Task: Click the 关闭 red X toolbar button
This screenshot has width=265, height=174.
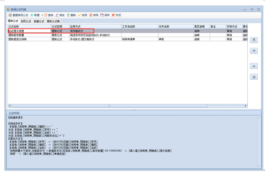Action: (x=116, y=15)
